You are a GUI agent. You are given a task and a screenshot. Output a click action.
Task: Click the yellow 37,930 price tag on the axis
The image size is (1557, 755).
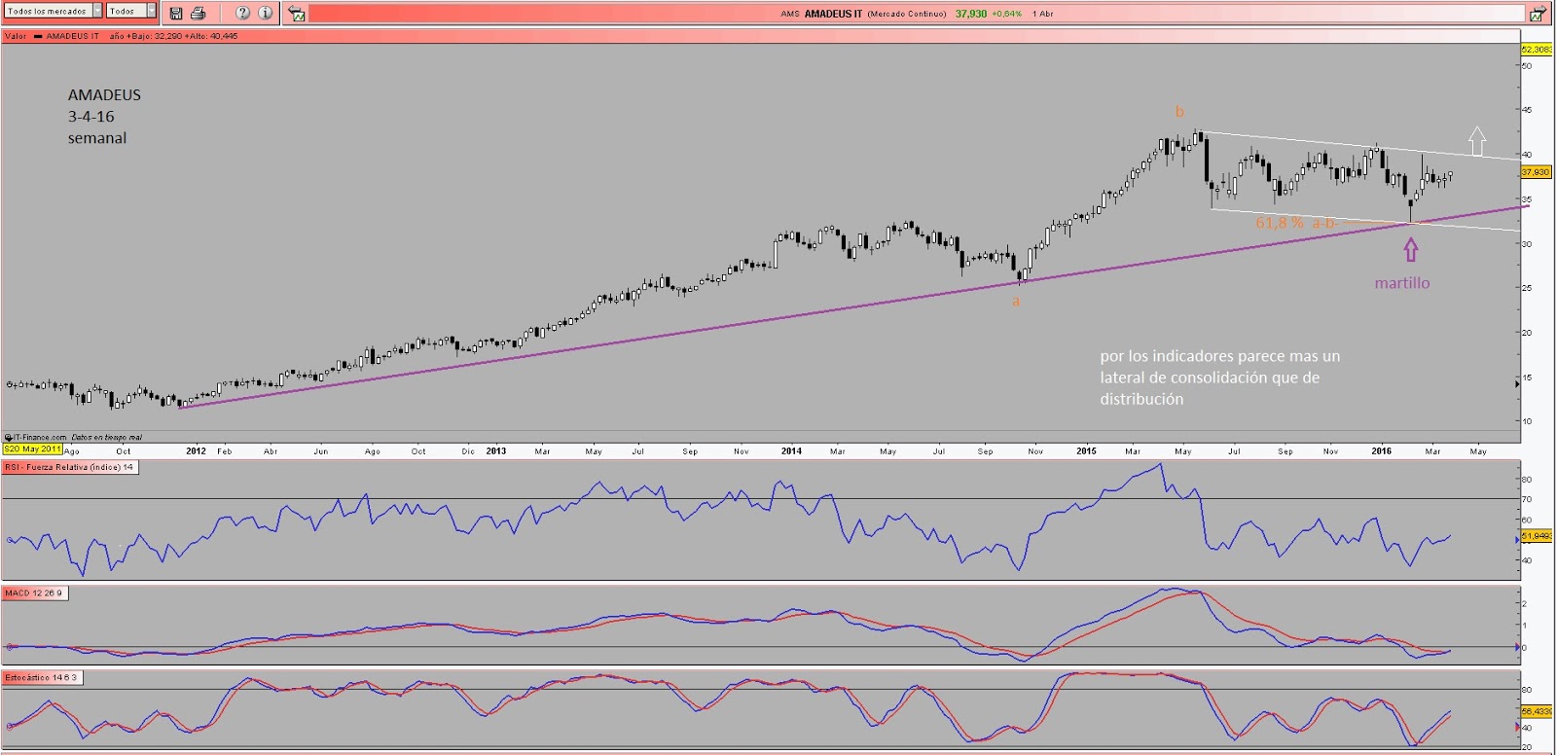(1536, 172)
